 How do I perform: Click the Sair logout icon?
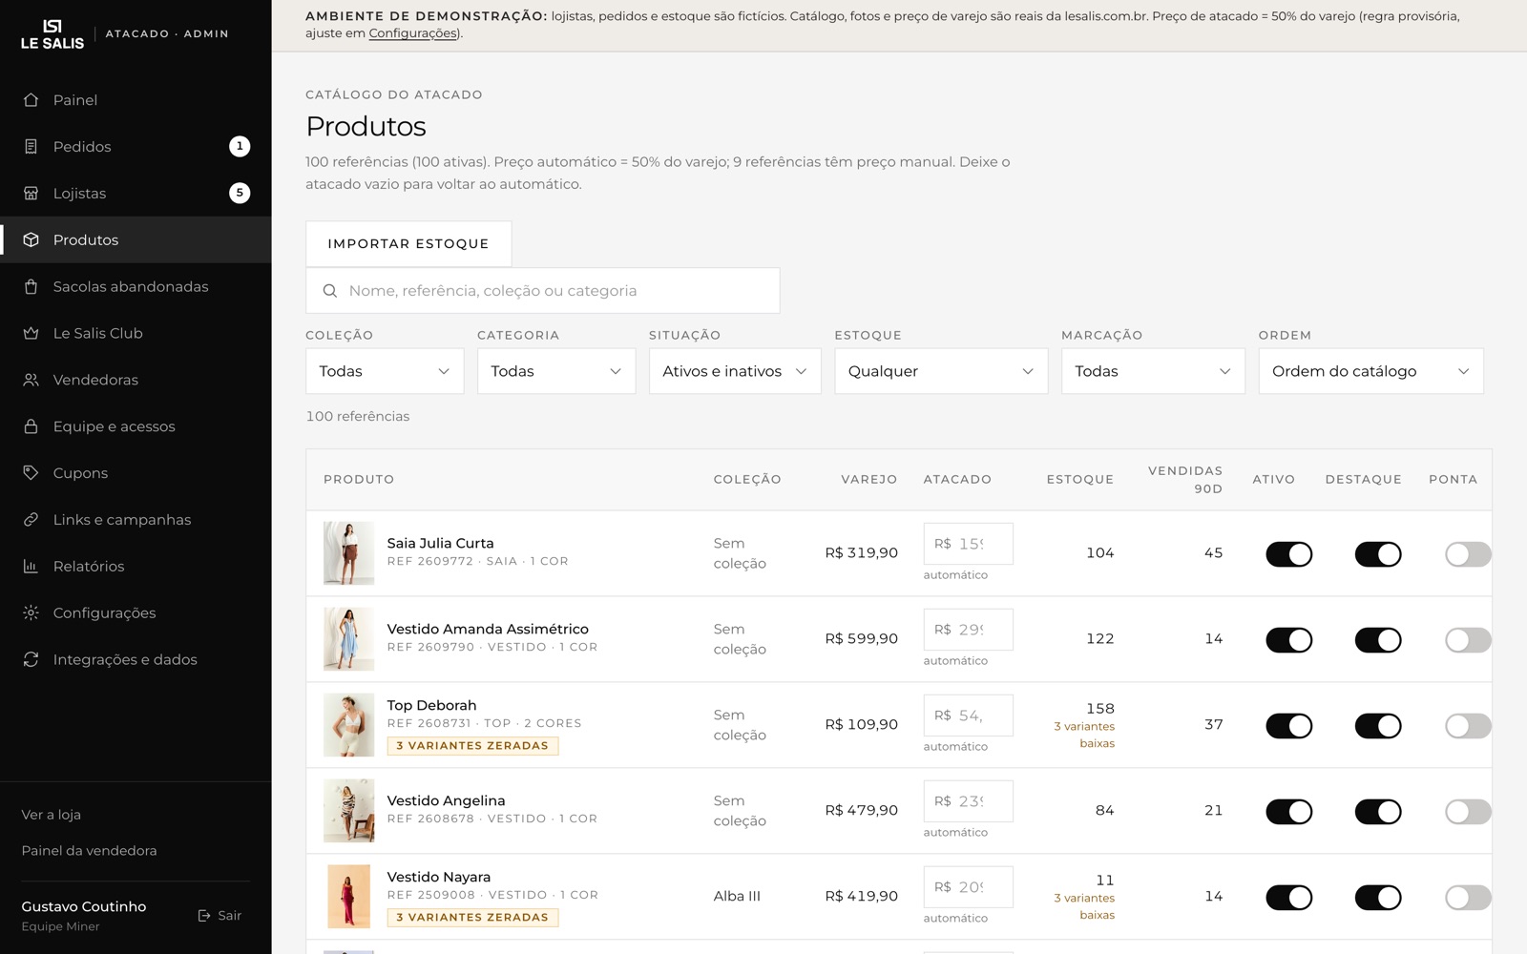204,916
